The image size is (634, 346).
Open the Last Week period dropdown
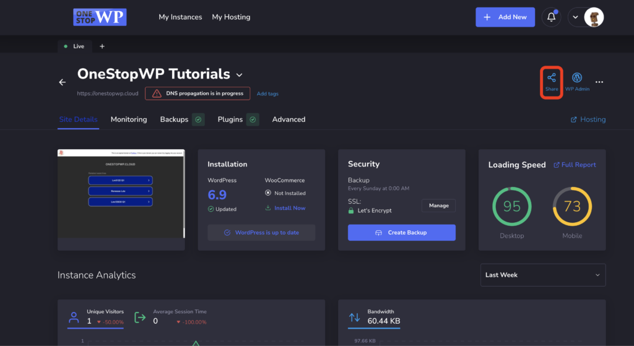[543, 275]
